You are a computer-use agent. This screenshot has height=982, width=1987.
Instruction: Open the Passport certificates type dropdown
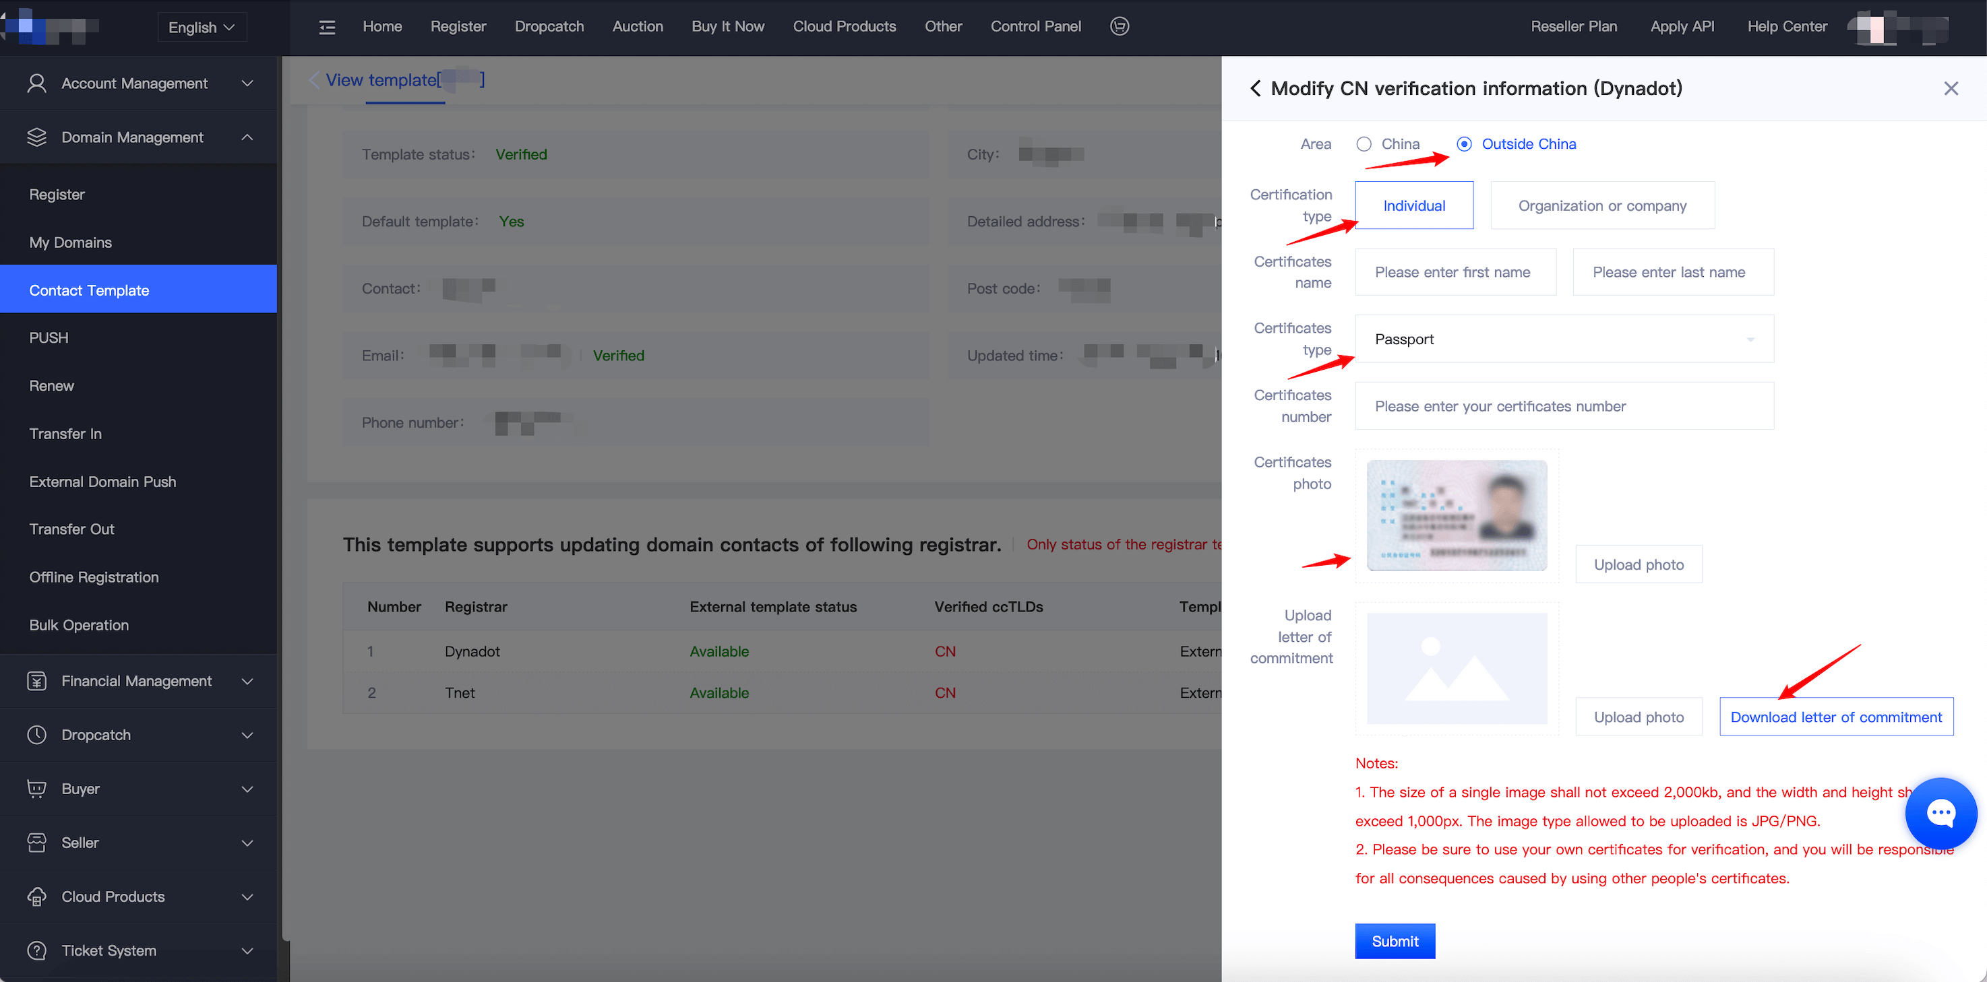coord(1564,339)
